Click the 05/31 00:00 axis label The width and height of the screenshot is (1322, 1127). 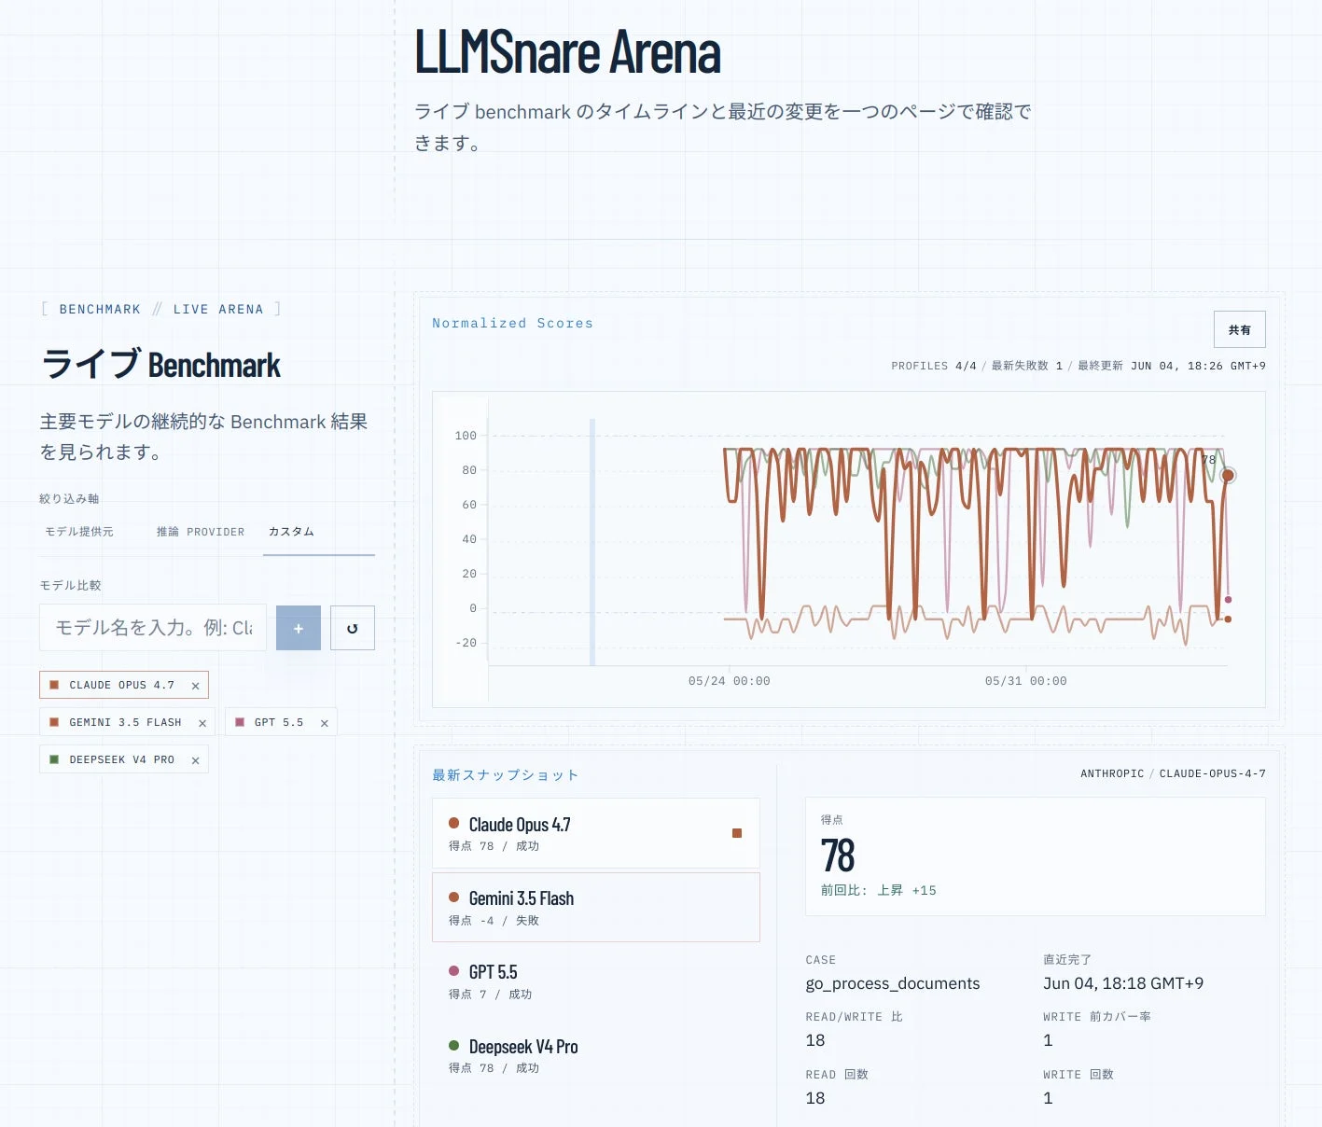tap(1026, 681)
